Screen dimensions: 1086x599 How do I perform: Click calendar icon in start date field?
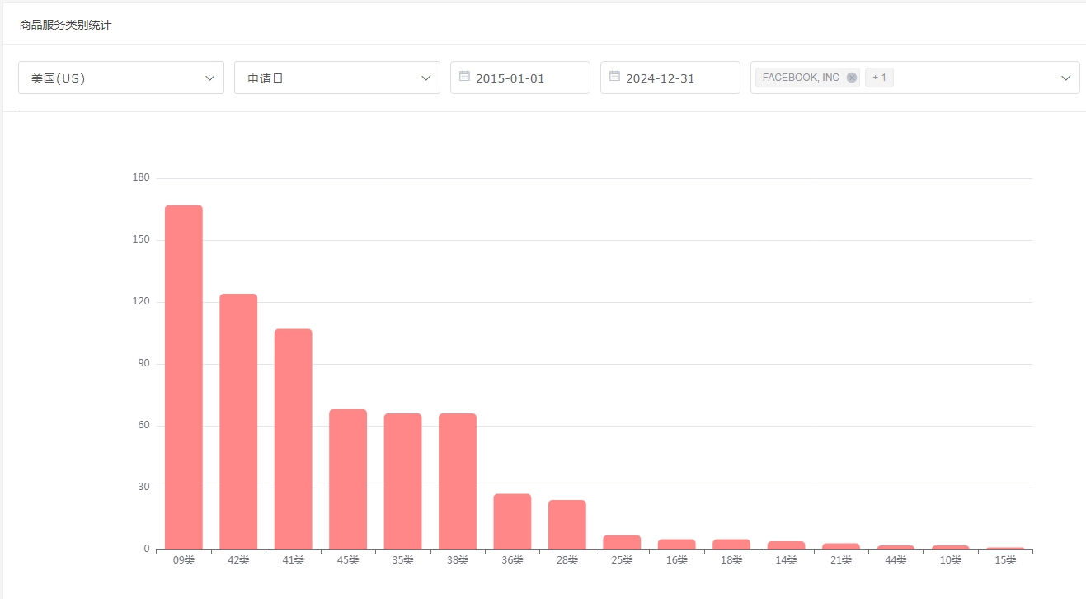click(464, 77)
